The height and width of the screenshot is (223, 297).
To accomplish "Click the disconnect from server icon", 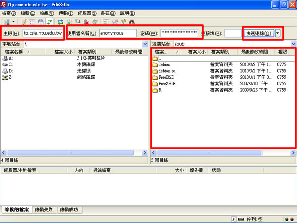I will click(x=86, y=22).
